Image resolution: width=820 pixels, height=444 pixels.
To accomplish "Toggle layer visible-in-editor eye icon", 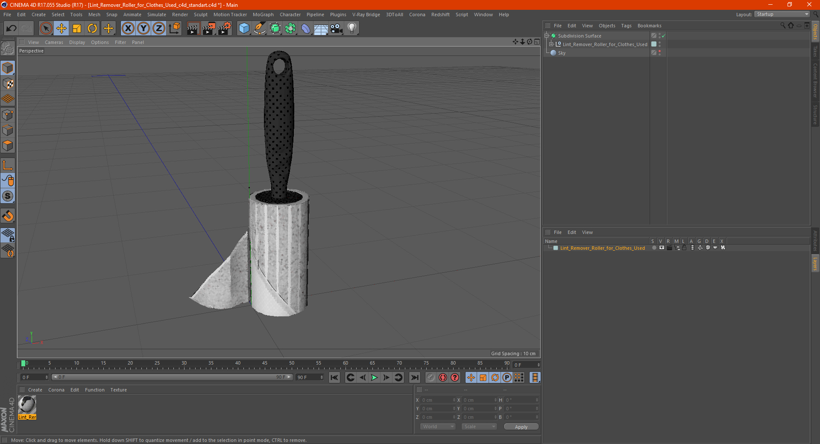I will click(662, 248).
